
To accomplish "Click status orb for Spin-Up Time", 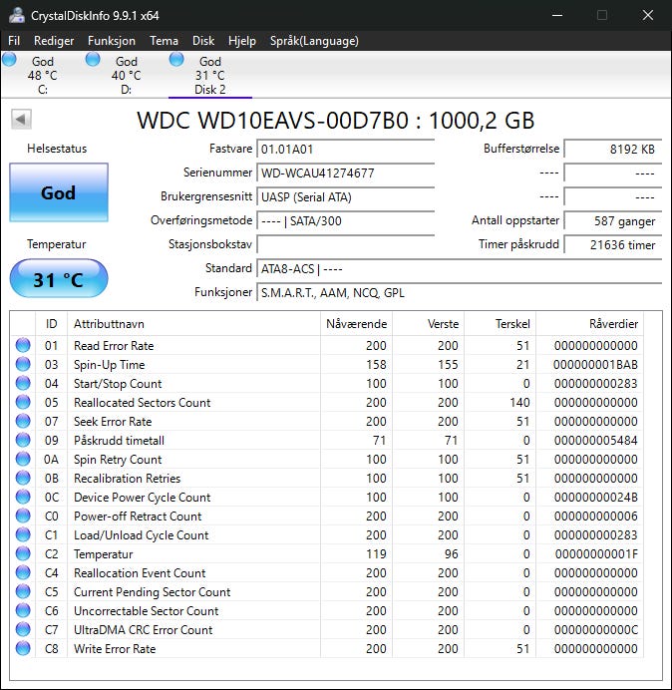I will point(23,364).
